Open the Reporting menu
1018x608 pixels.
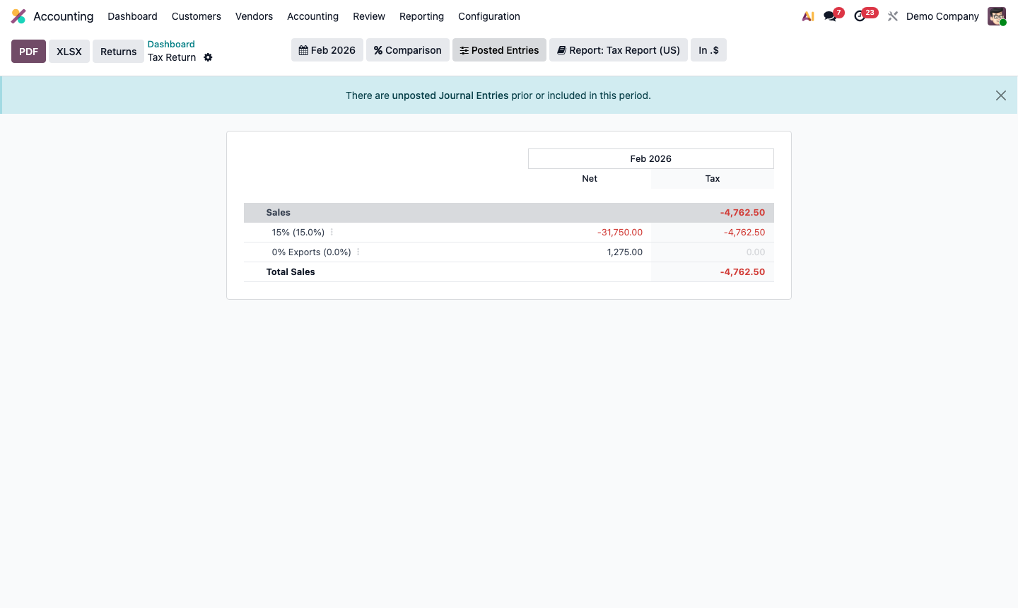click(x=421, y=16)
